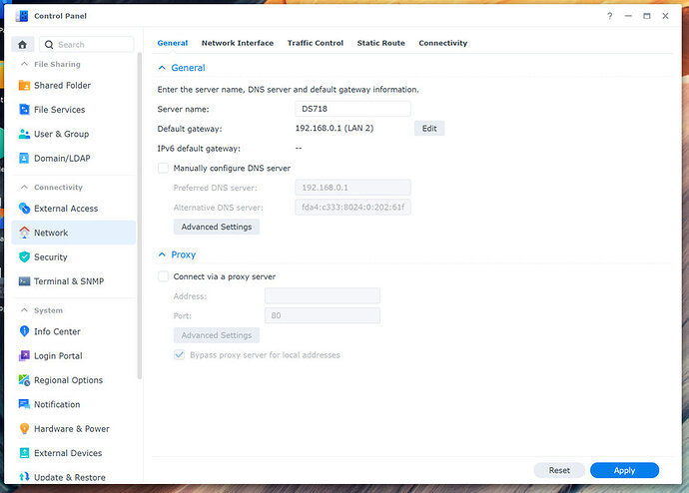The width and height of the screenshot is (689, 493).
Task: Enable Manually configure DNS server
Action: point(163,168)
